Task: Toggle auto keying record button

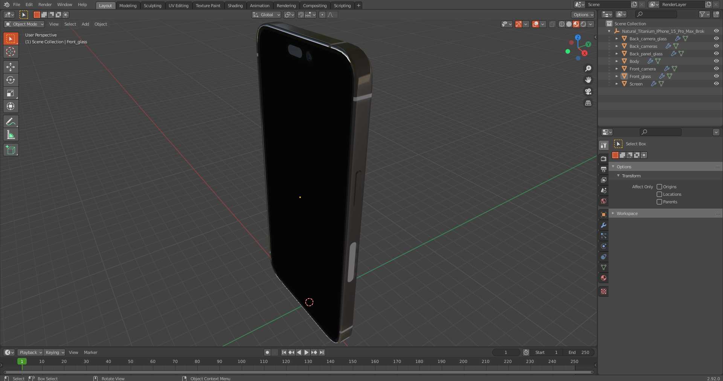Action: pos(267,352)
